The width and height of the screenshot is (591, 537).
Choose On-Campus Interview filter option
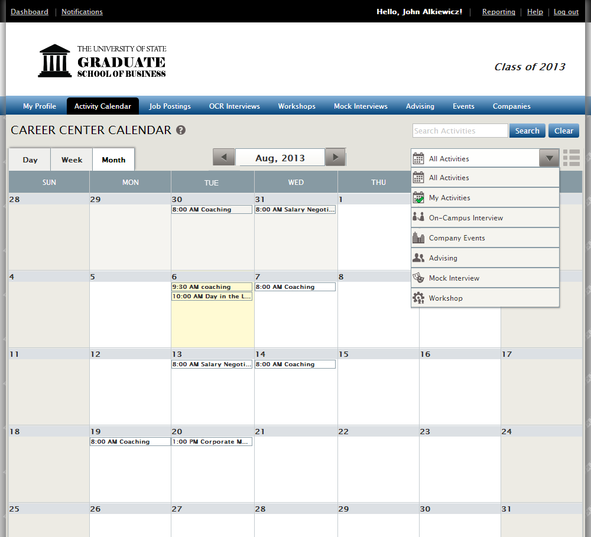pos(485,217)
